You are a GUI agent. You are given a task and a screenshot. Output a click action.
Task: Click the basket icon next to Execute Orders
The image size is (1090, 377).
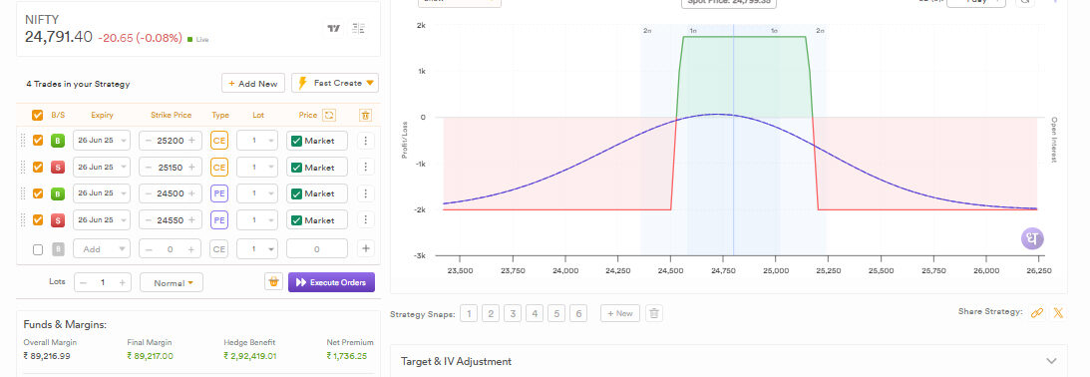[x=274, y=282]
